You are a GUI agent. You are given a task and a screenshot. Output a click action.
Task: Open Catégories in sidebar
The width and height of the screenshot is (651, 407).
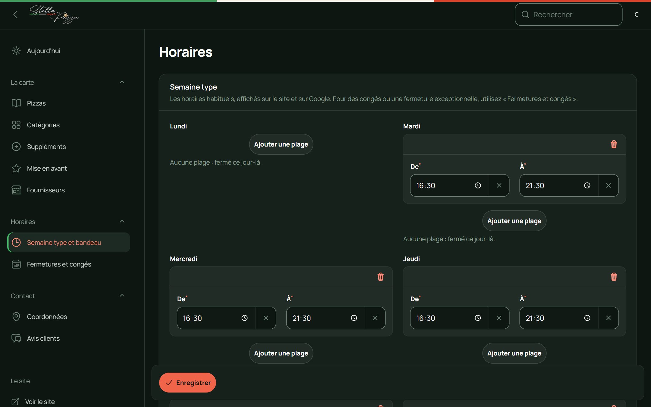pos(69,125)
